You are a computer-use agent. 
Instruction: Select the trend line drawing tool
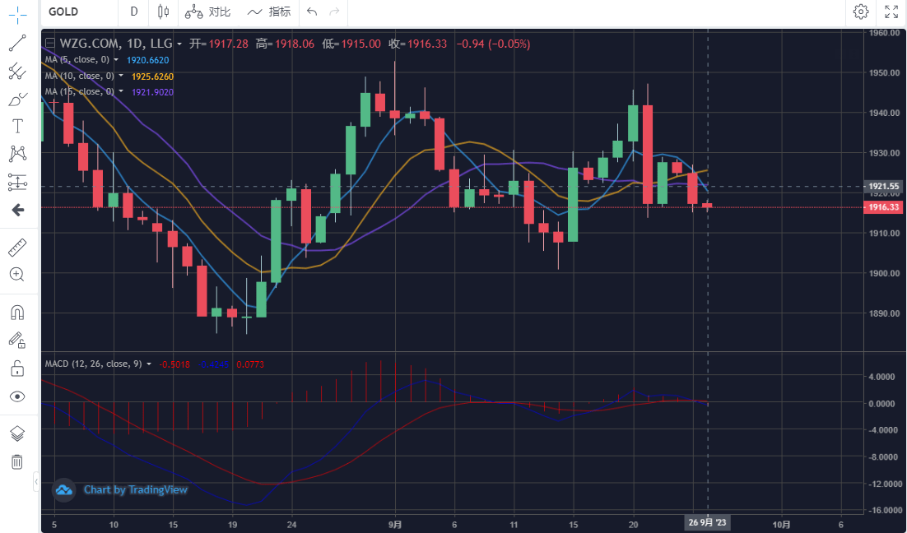tap(16, 44)
